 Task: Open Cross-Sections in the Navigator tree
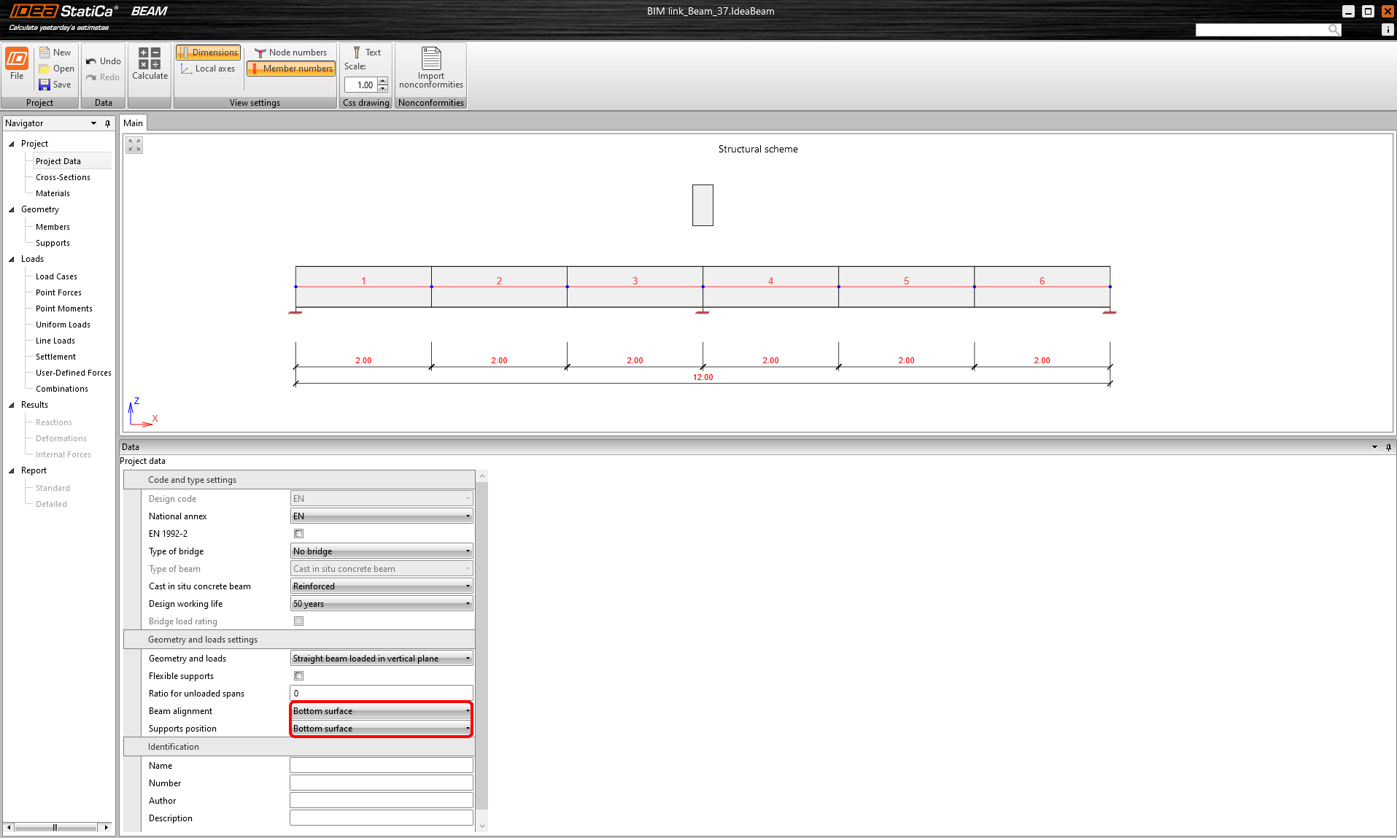(x=63, y=177)
